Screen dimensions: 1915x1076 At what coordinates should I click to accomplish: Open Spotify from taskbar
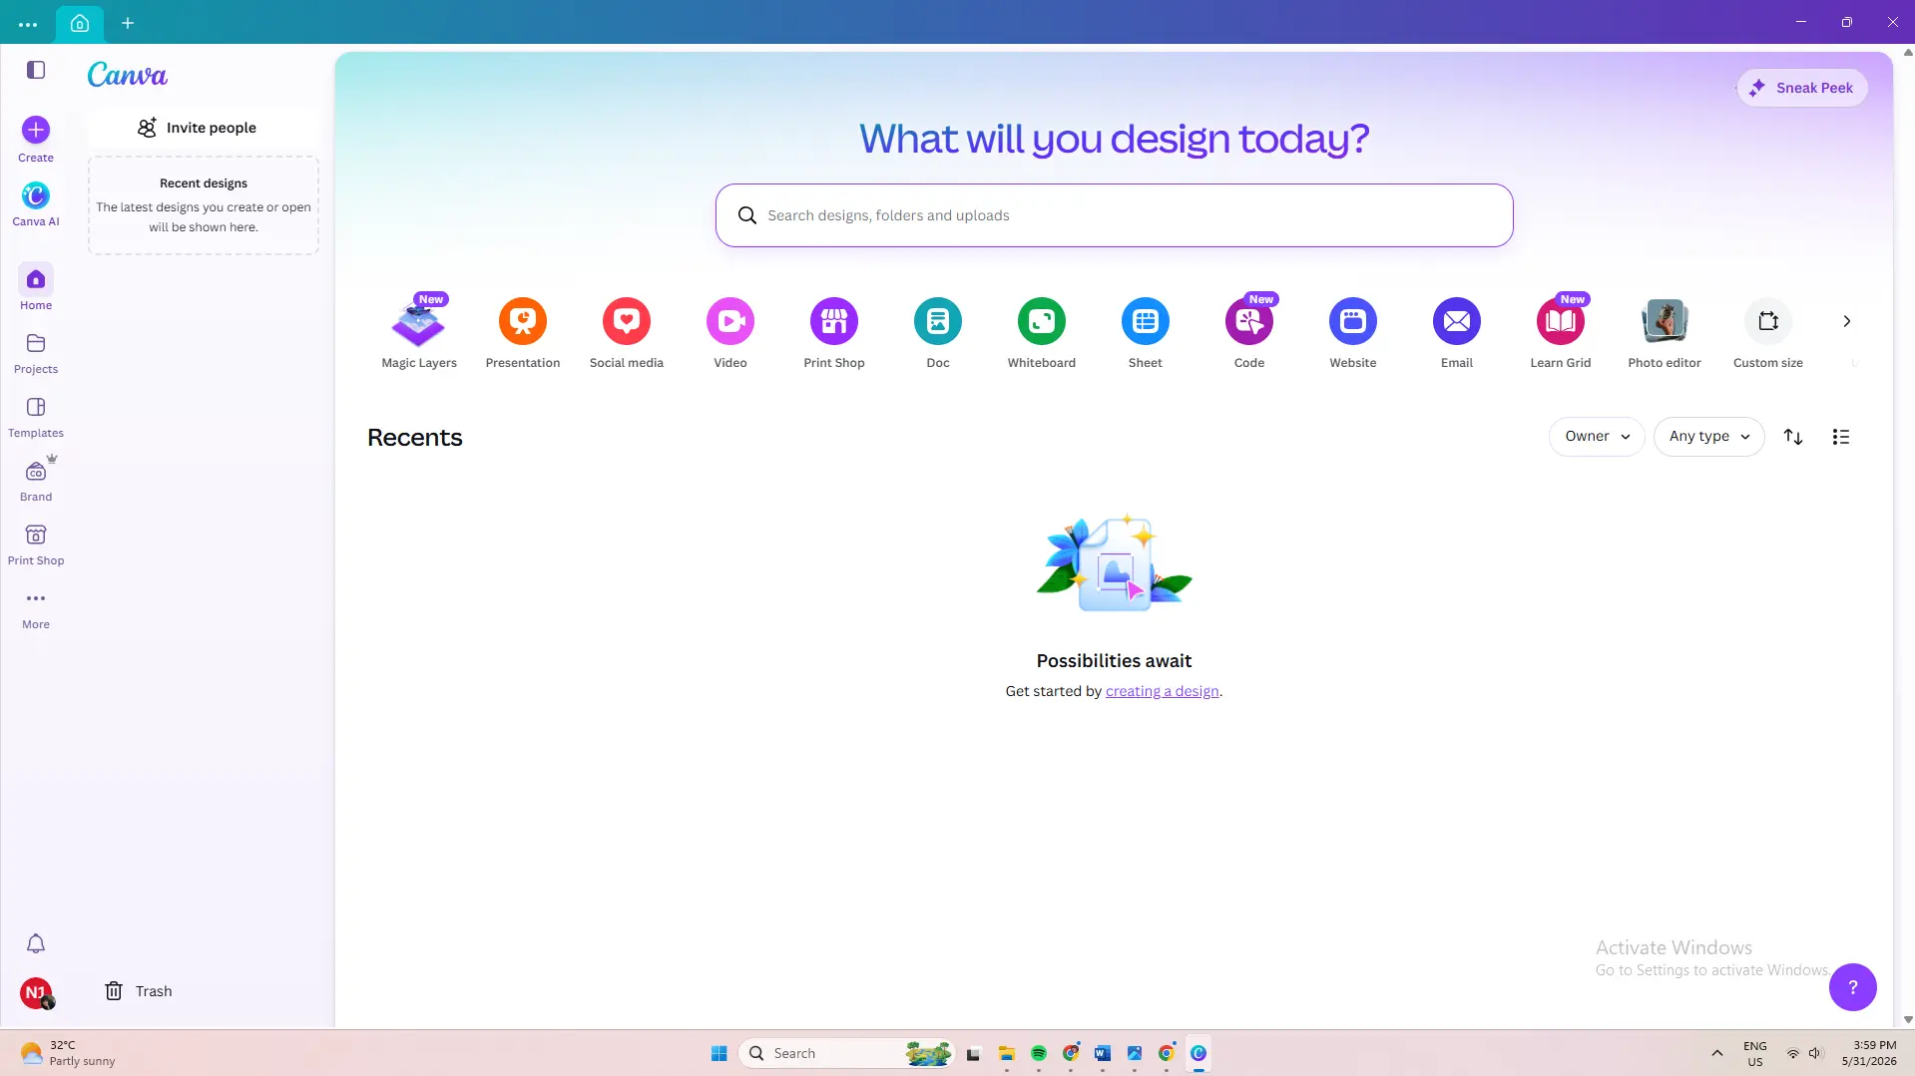coord(1039,1053)
